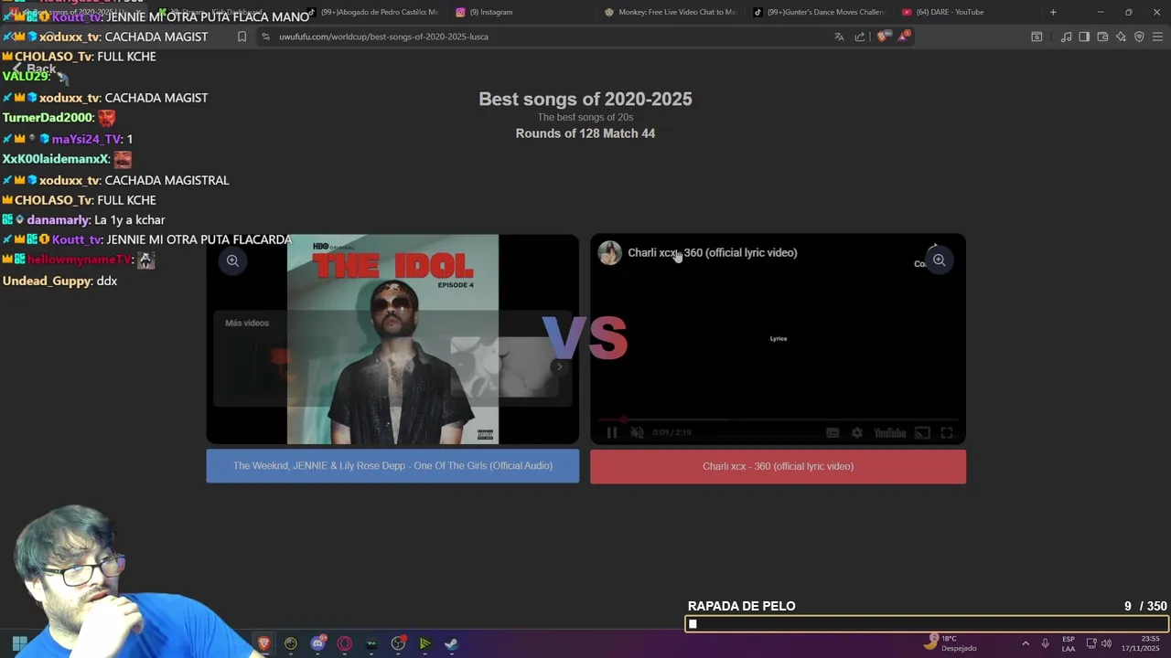Toggle the browser sidebar panel
This screenshot has width=1171, height=658.
click(x=1084, y=37)
